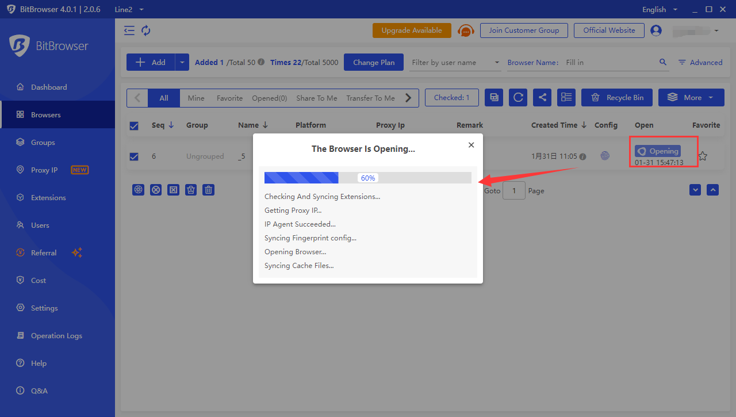Open the user account avatar icon
736x417 pixels.
[656, 30]
